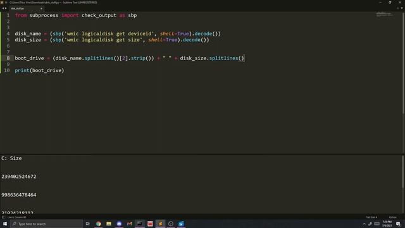Image resolution: width=405 pixels, height=228 pixels.
Task: Click the next tab arrow
Action: coord(6,8)
